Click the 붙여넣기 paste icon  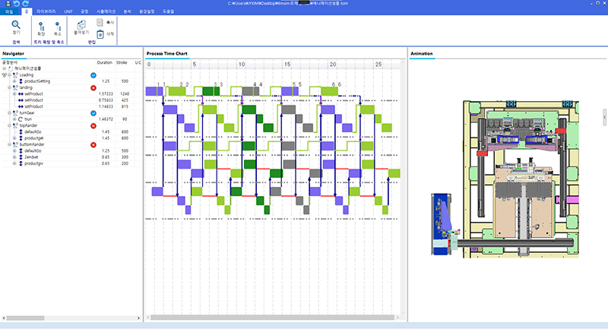[81, 24]
